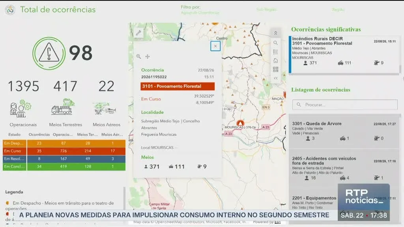Click the Ocorrências significativas heading

click(326, 29)
